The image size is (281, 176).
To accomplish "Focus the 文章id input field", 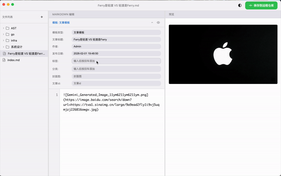I will 116,83.
